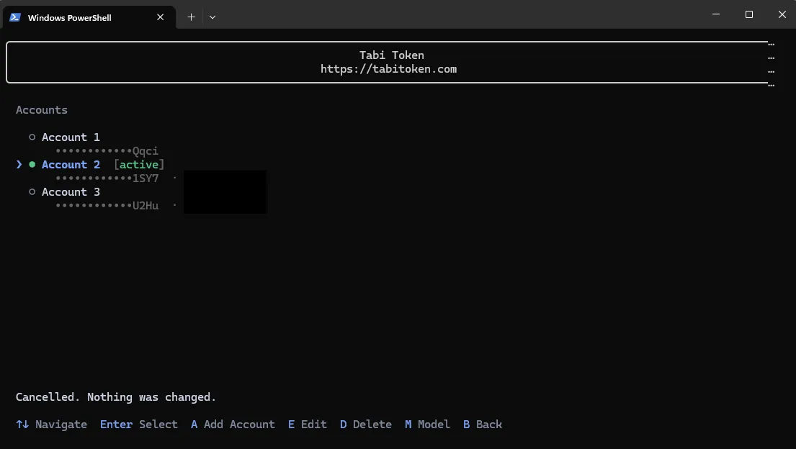Click the up-down arrows Navigate icon
Viewport: 796px width, 449px height.
pos(22,424)
